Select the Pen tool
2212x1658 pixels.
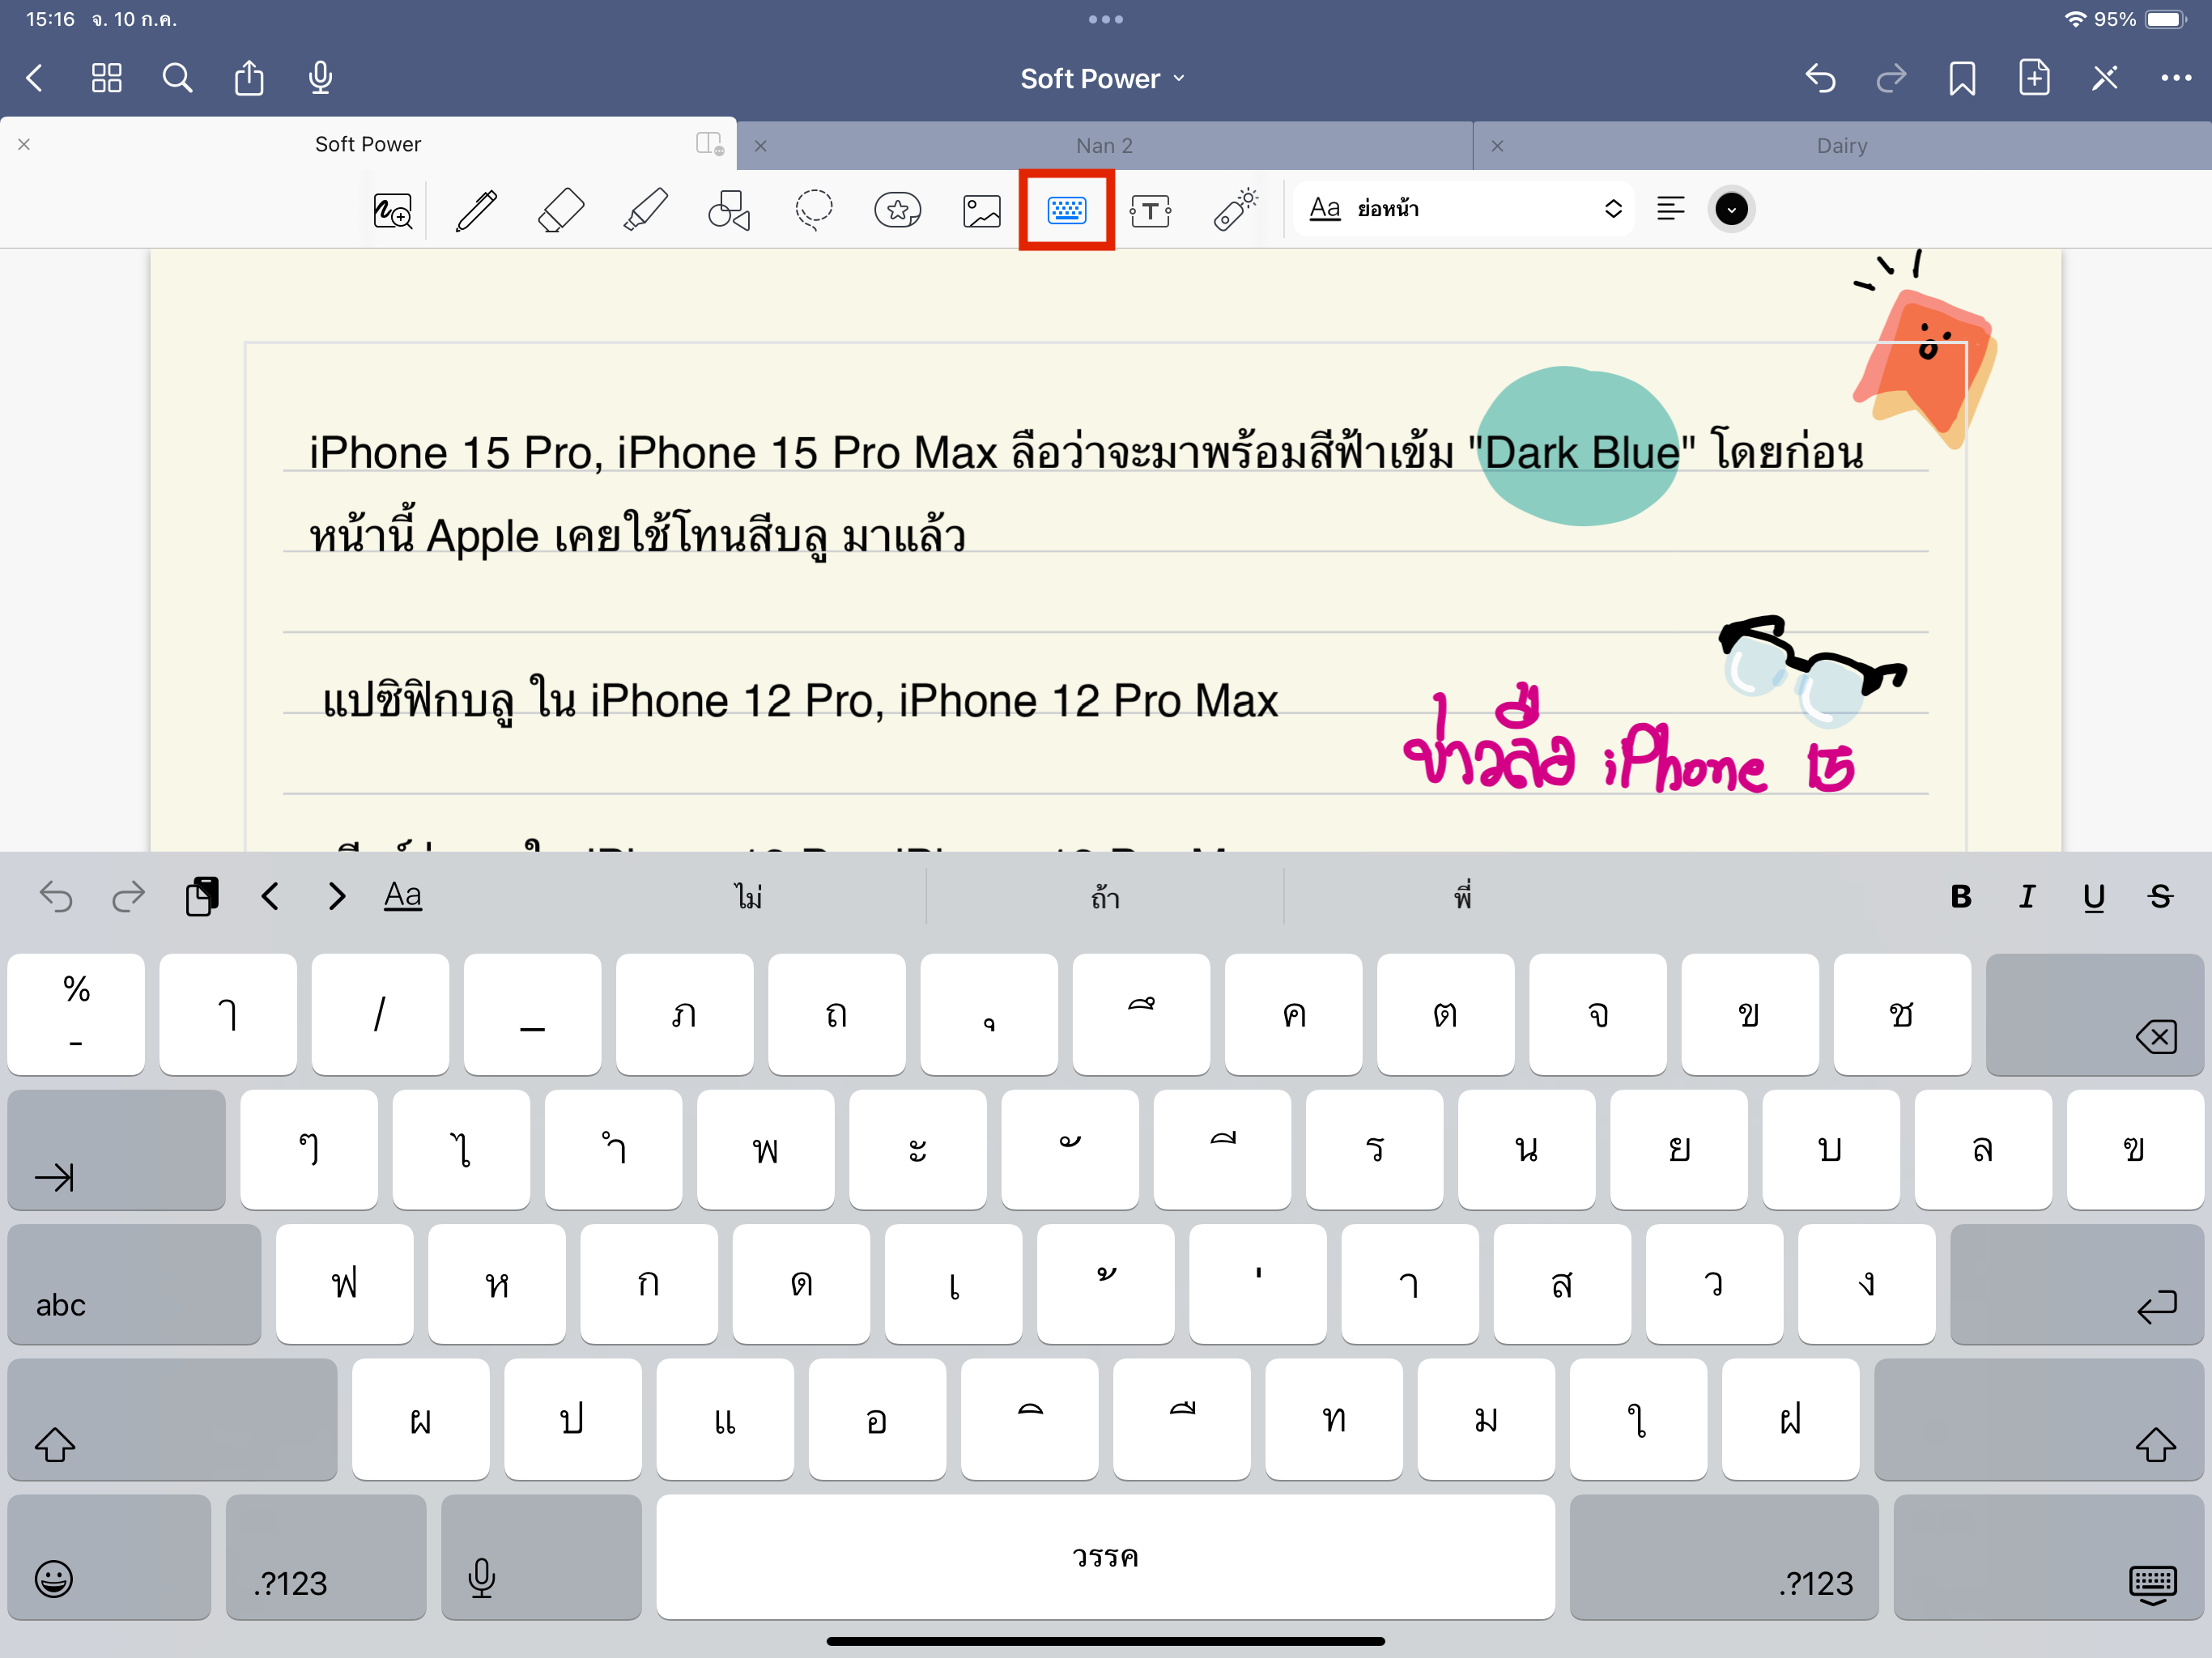476,210
